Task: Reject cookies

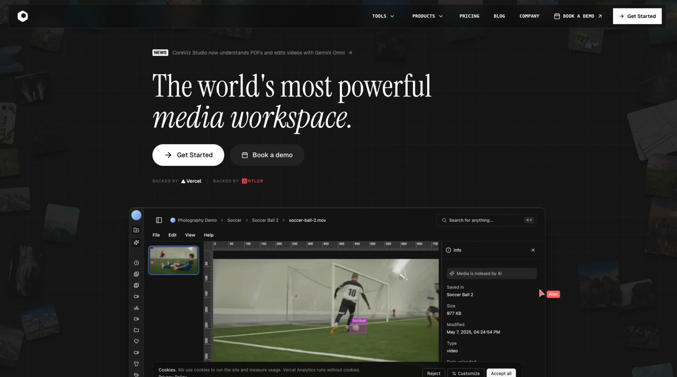Action: [x=433, y=373]
